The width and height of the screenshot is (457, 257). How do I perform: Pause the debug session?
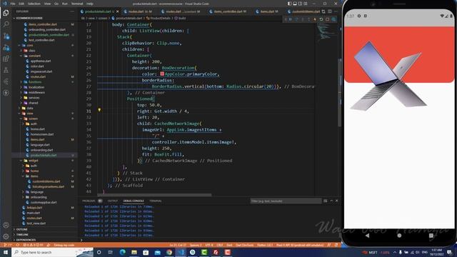coord(291,19)
